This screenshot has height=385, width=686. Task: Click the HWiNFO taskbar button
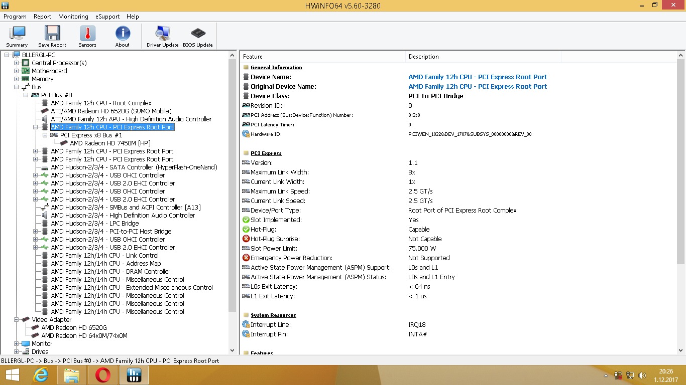pos(134,375)
